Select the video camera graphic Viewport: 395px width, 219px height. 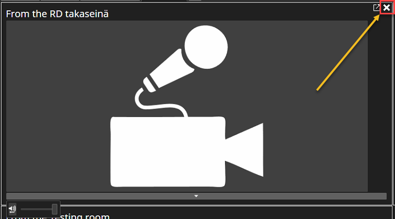click(187, 152)
